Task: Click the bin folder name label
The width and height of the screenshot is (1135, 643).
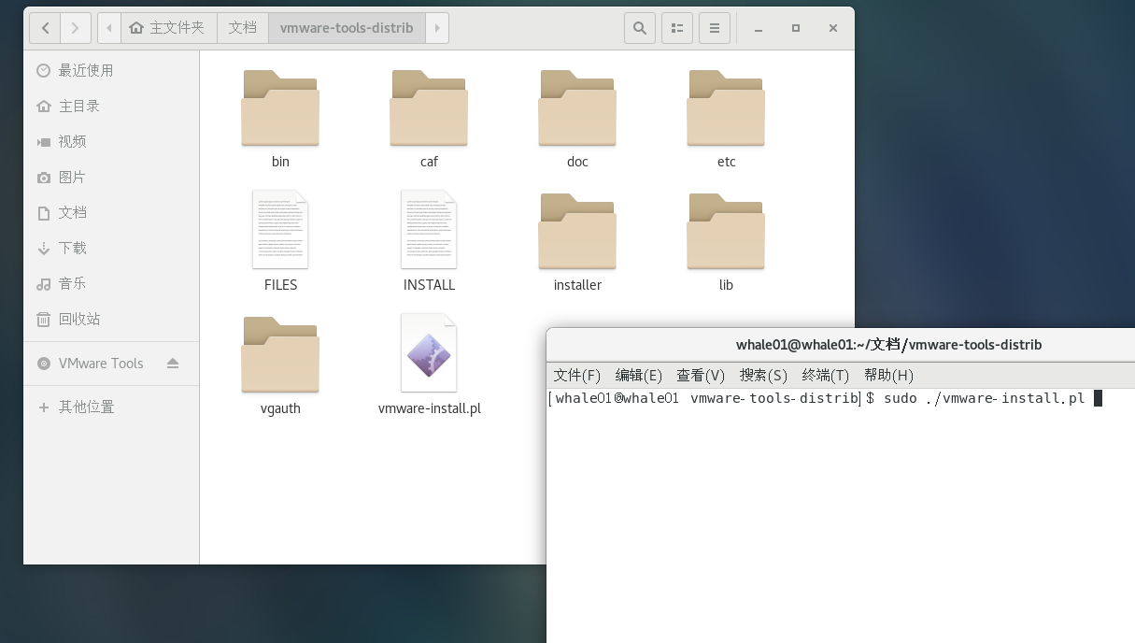Action: pos(280,162)
